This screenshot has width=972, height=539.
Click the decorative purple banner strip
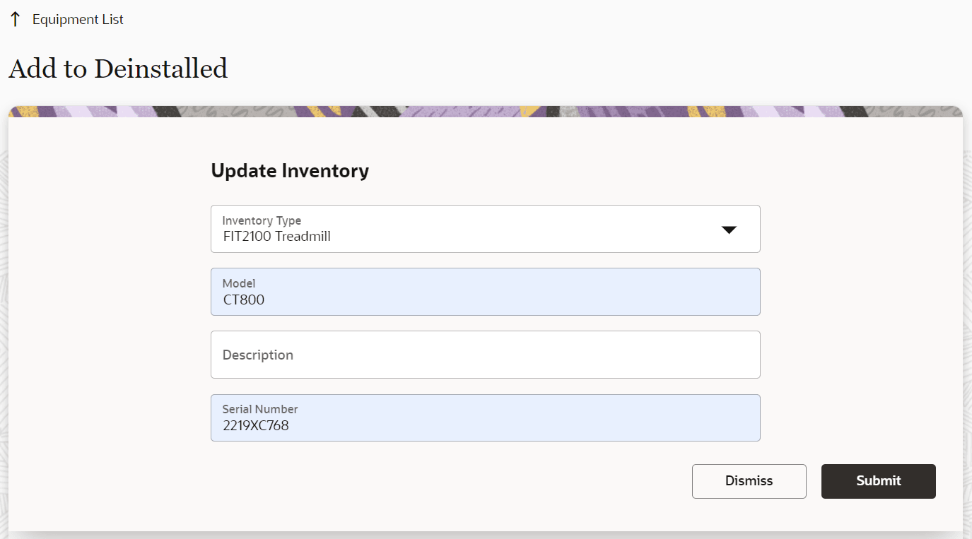[485, 112]
